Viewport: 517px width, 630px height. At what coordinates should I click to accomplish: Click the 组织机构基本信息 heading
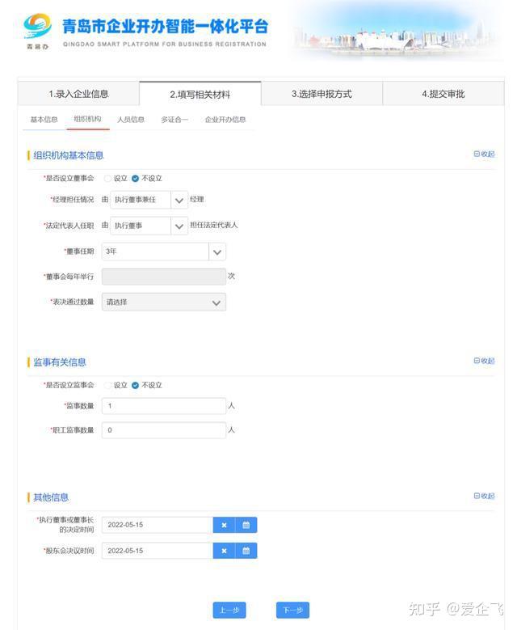point(69,155)
